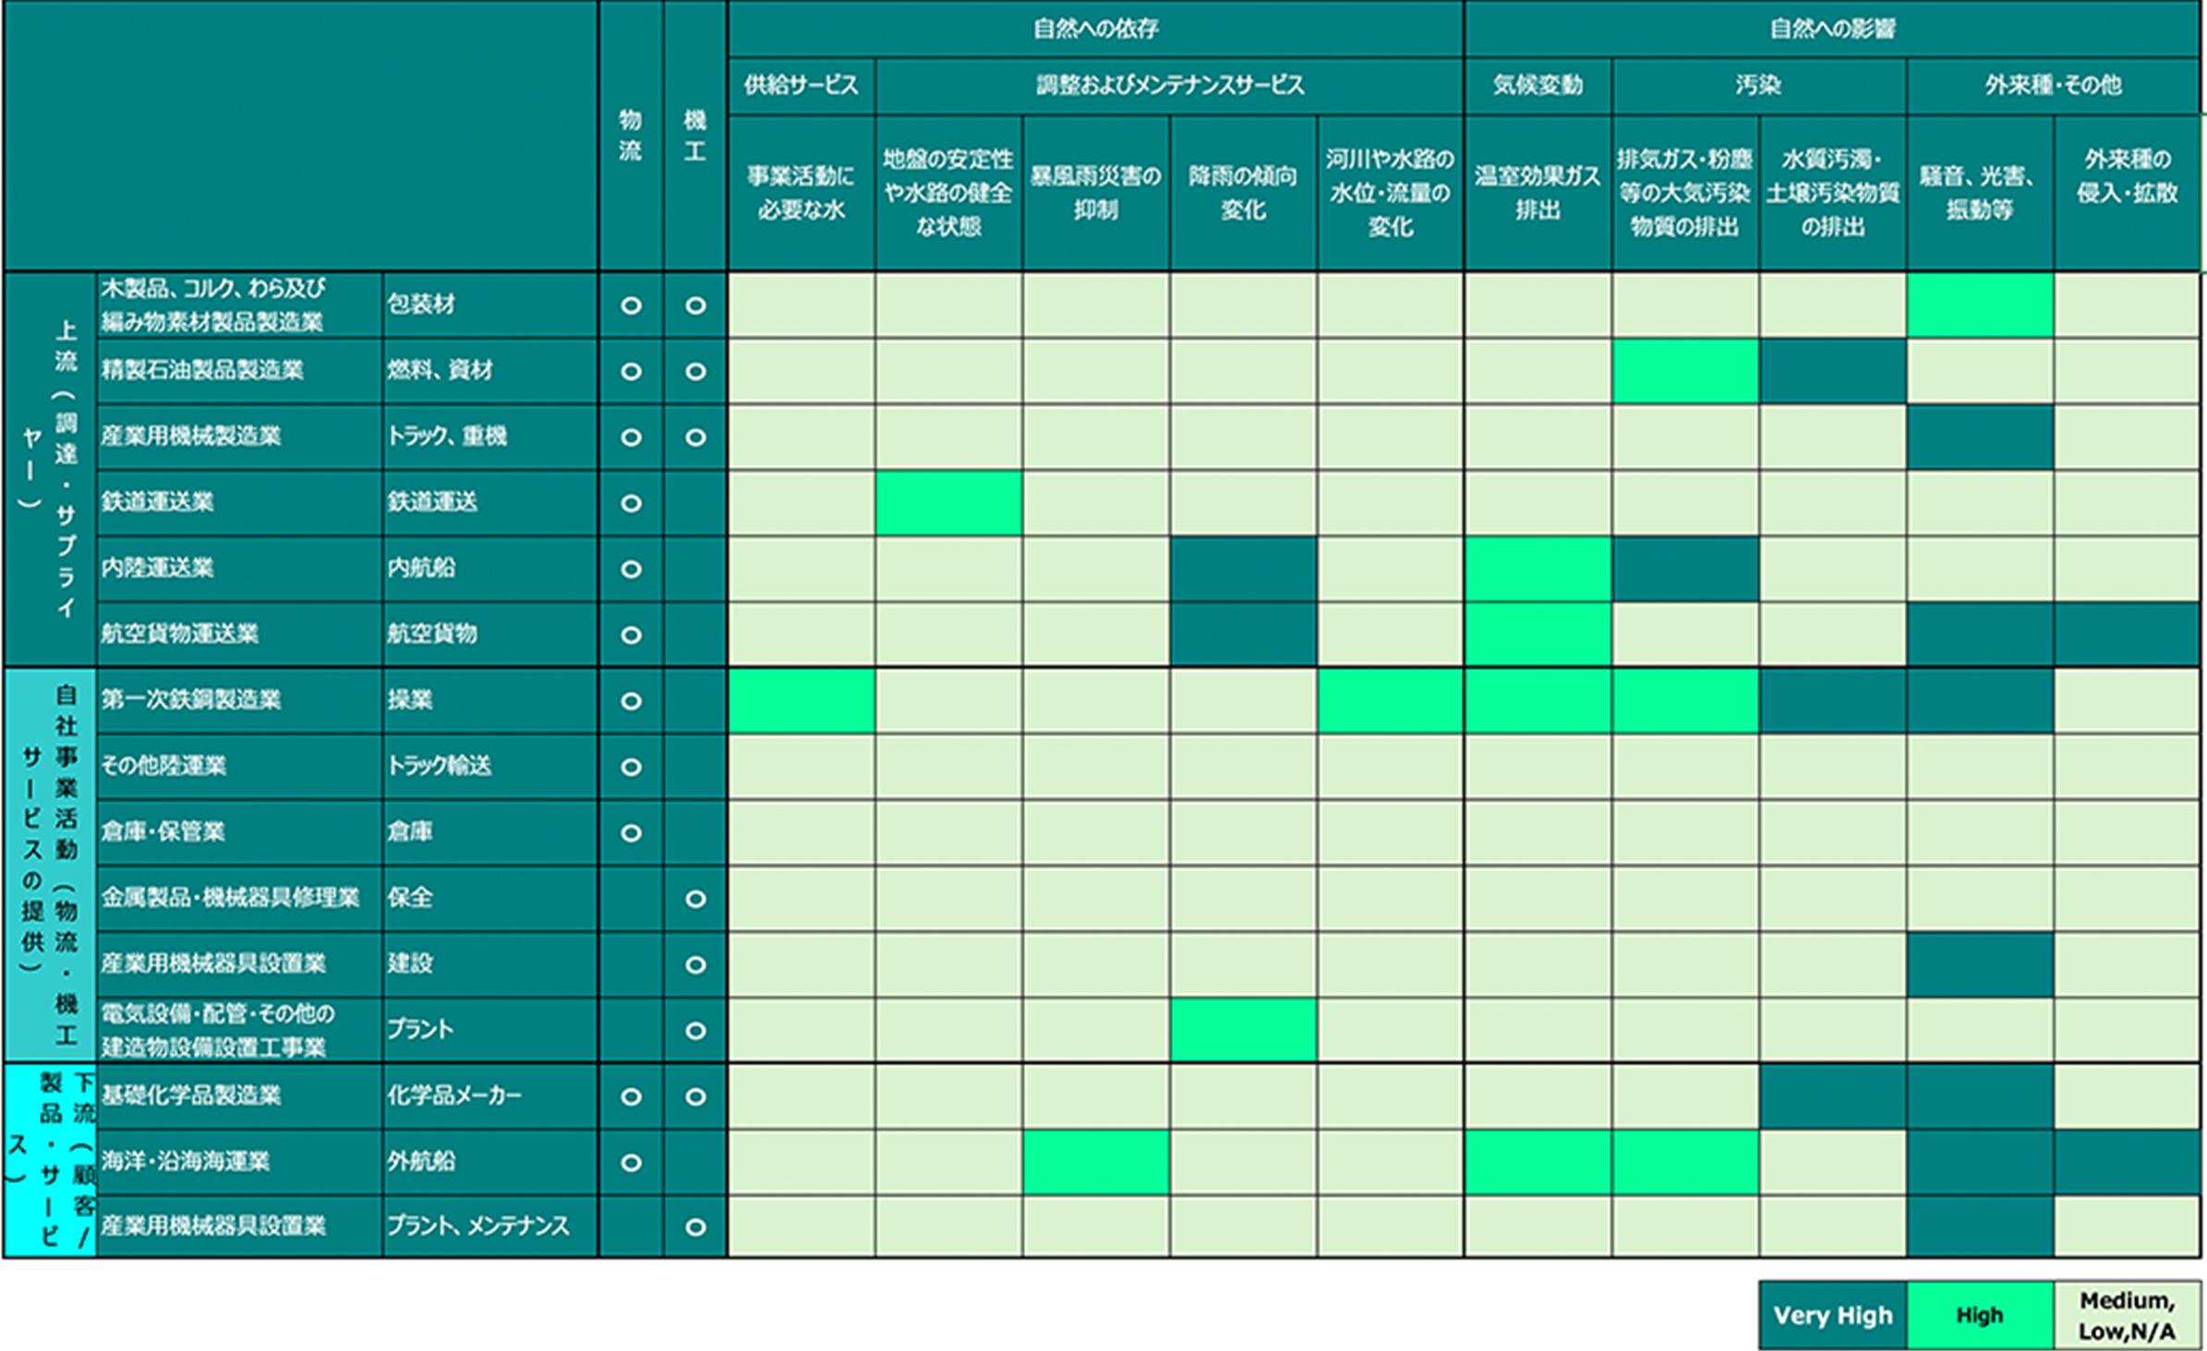Click the 供給サービス category header
Viewport: 2207px width, 1351px height.
coord(802,86)
